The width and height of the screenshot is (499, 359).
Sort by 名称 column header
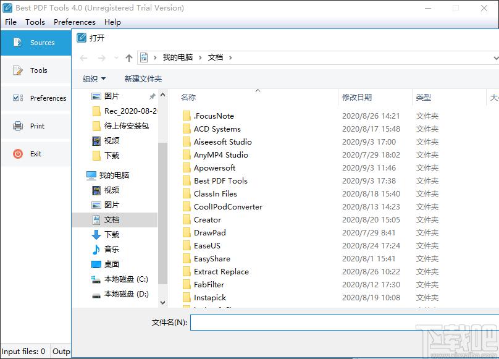188,98
